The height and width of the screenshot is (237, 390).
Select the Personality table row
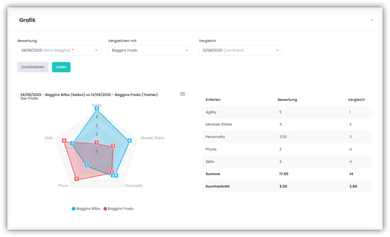point(287,137)
